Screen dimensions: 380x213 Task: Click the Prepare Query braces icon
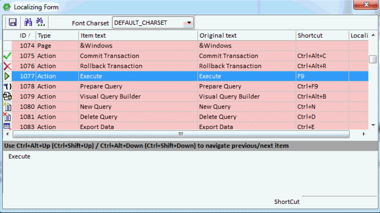point(7,86)
